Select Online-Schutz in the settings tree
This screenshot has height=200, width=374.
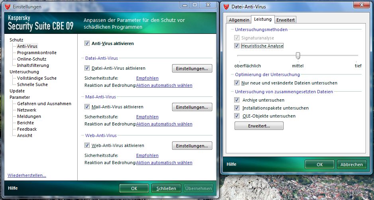(x=32, y=59)
